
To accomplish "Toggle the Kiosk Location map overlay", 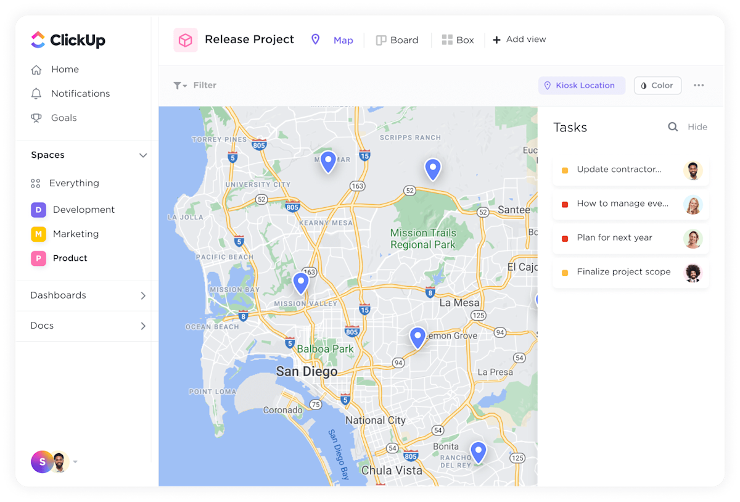I will coord(581,85).
